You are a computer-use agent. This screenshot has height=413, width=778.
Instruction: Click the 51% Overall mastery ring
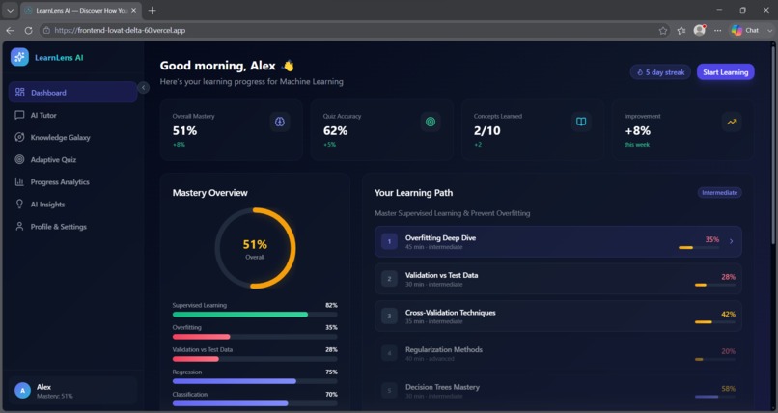click(255, 248)
